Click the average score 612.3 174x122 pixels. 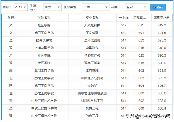(x=162, y=25)
